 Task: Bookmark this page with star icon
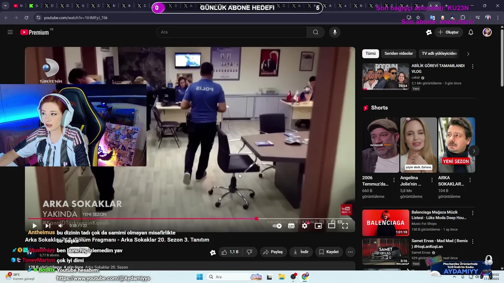(418, 18)
